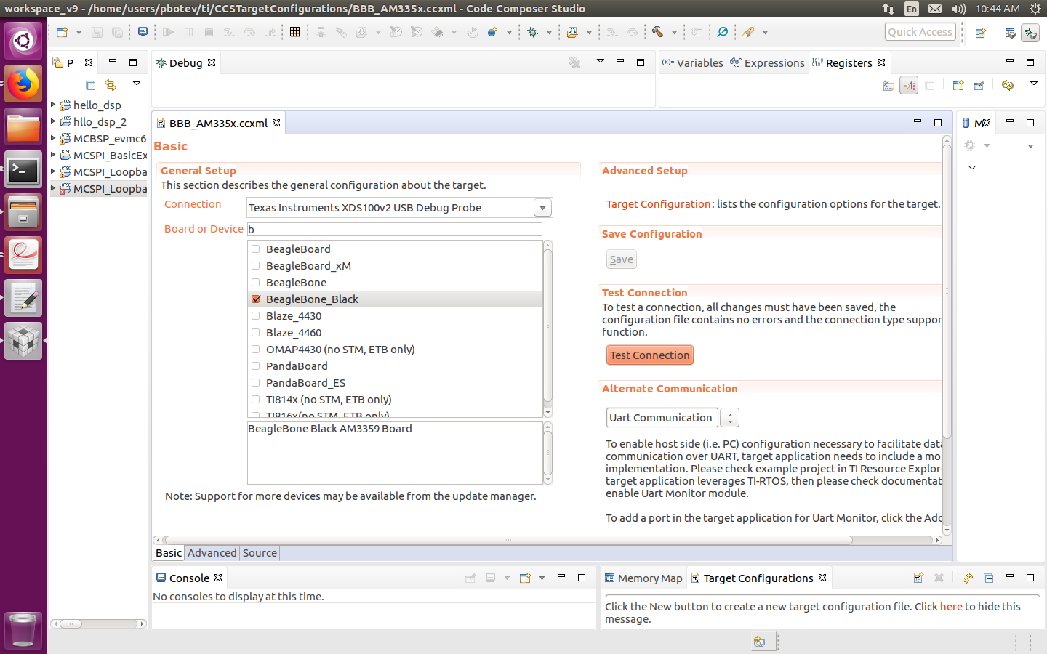Viewport: 1047px width, 654px height.
Task: Check the Blaze_4460 checkbox
Action: click(x=256, y=333)
